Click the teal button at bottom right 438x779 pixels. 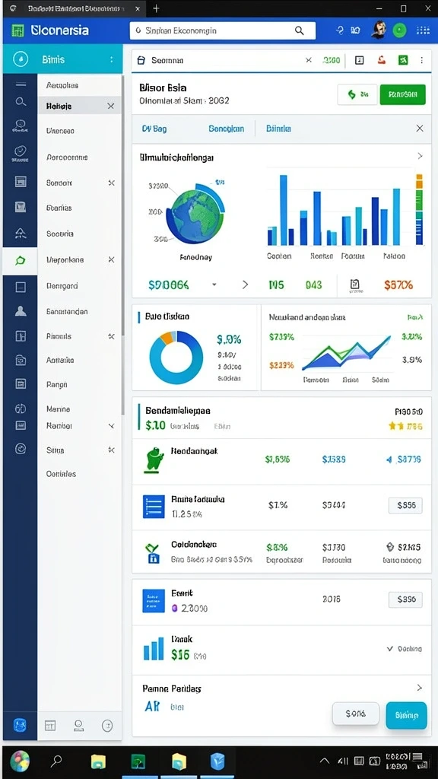point(406,715)
